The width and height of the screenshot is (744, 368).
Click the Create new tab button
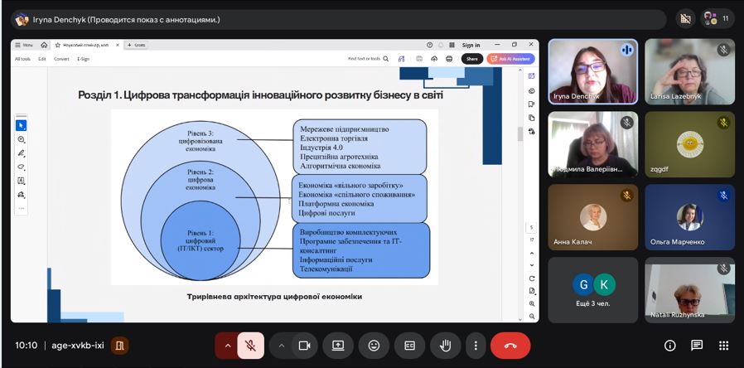(x=137, y=45)
